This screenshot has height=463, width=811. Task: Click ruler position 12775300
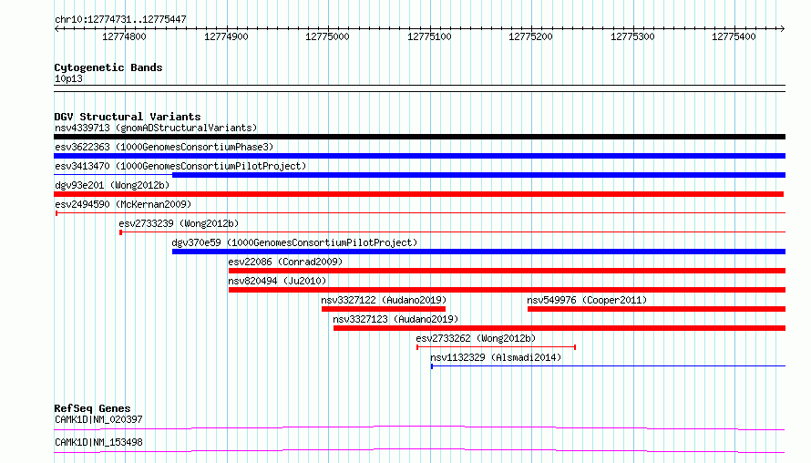(632, 36)
